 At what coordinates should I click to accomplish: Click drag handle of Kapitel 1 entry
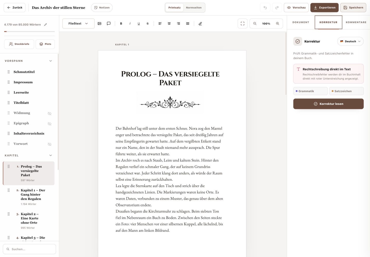(x=8, y=190)
